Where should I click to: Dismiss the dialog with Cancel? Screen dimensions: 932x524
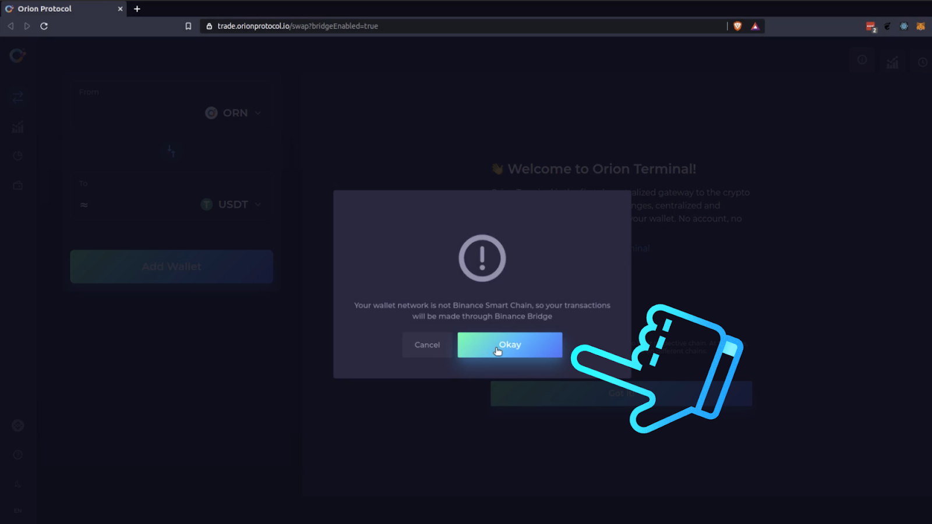(x=427, y=345)
